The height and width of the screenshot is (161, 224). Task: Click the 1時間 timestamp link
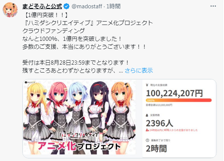[x=114, y=6]
